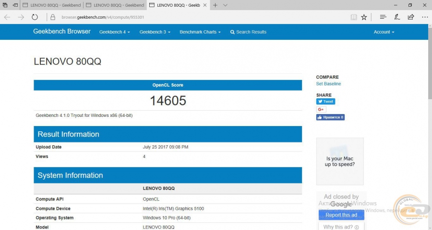Image resolution: width=432 pixels, height=230 pixels.
Task: Open Edge Settings and more ellipsis
Action: coord(425,17)
